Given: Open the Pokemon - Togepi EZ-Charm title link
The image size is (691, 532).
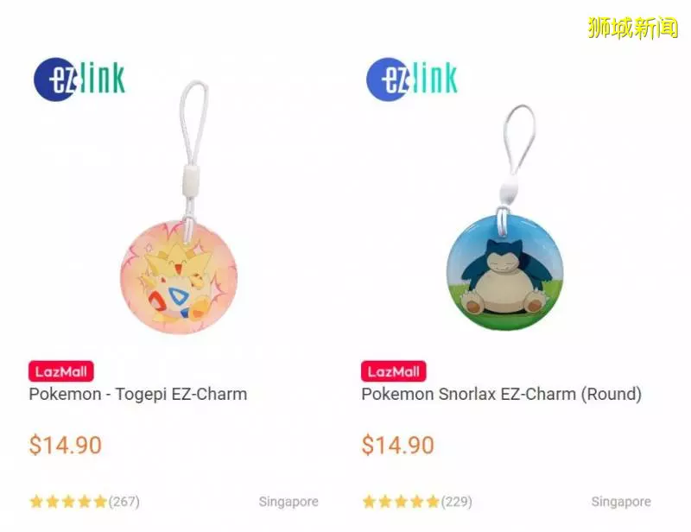Looking at the screenshot, I should point(138,394).
